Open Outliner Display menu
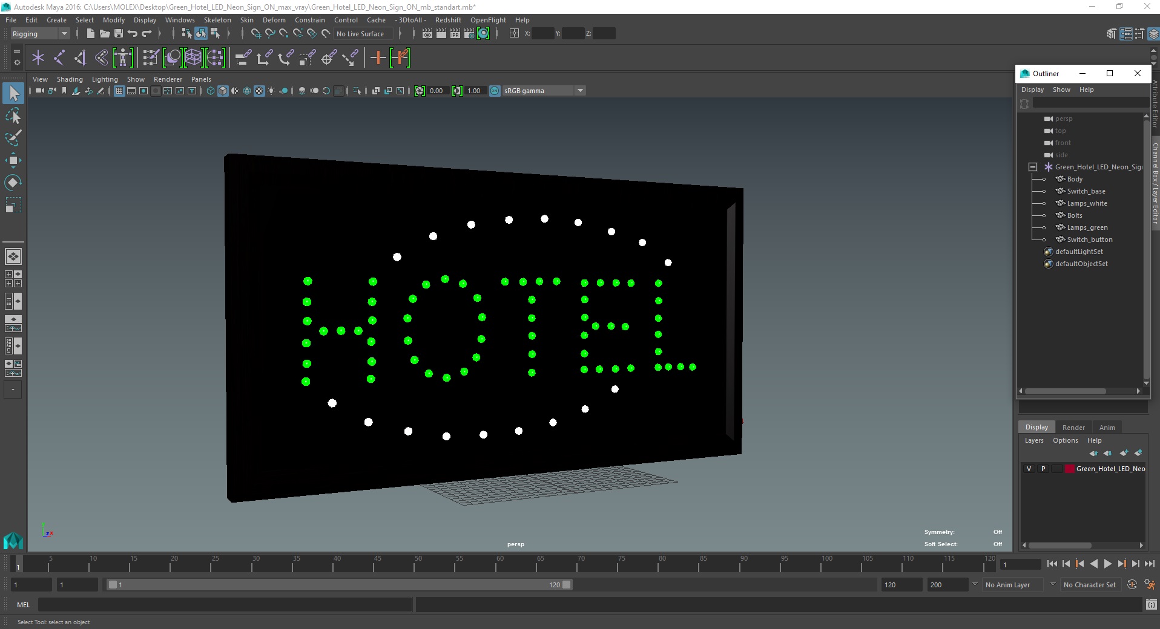Viewport: 1160px width, 629px height. [1032, 90]
